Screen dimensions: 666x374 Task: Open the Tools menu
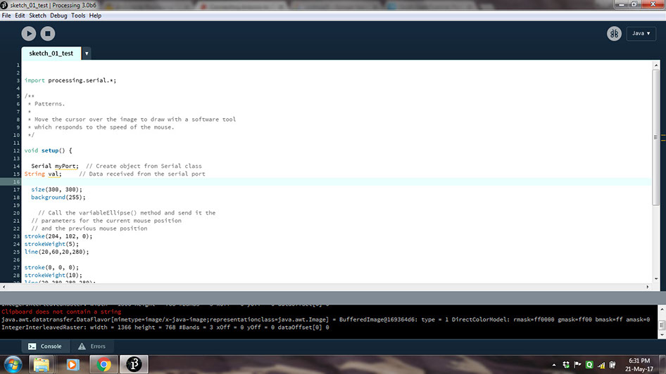[x=78, y=15]
